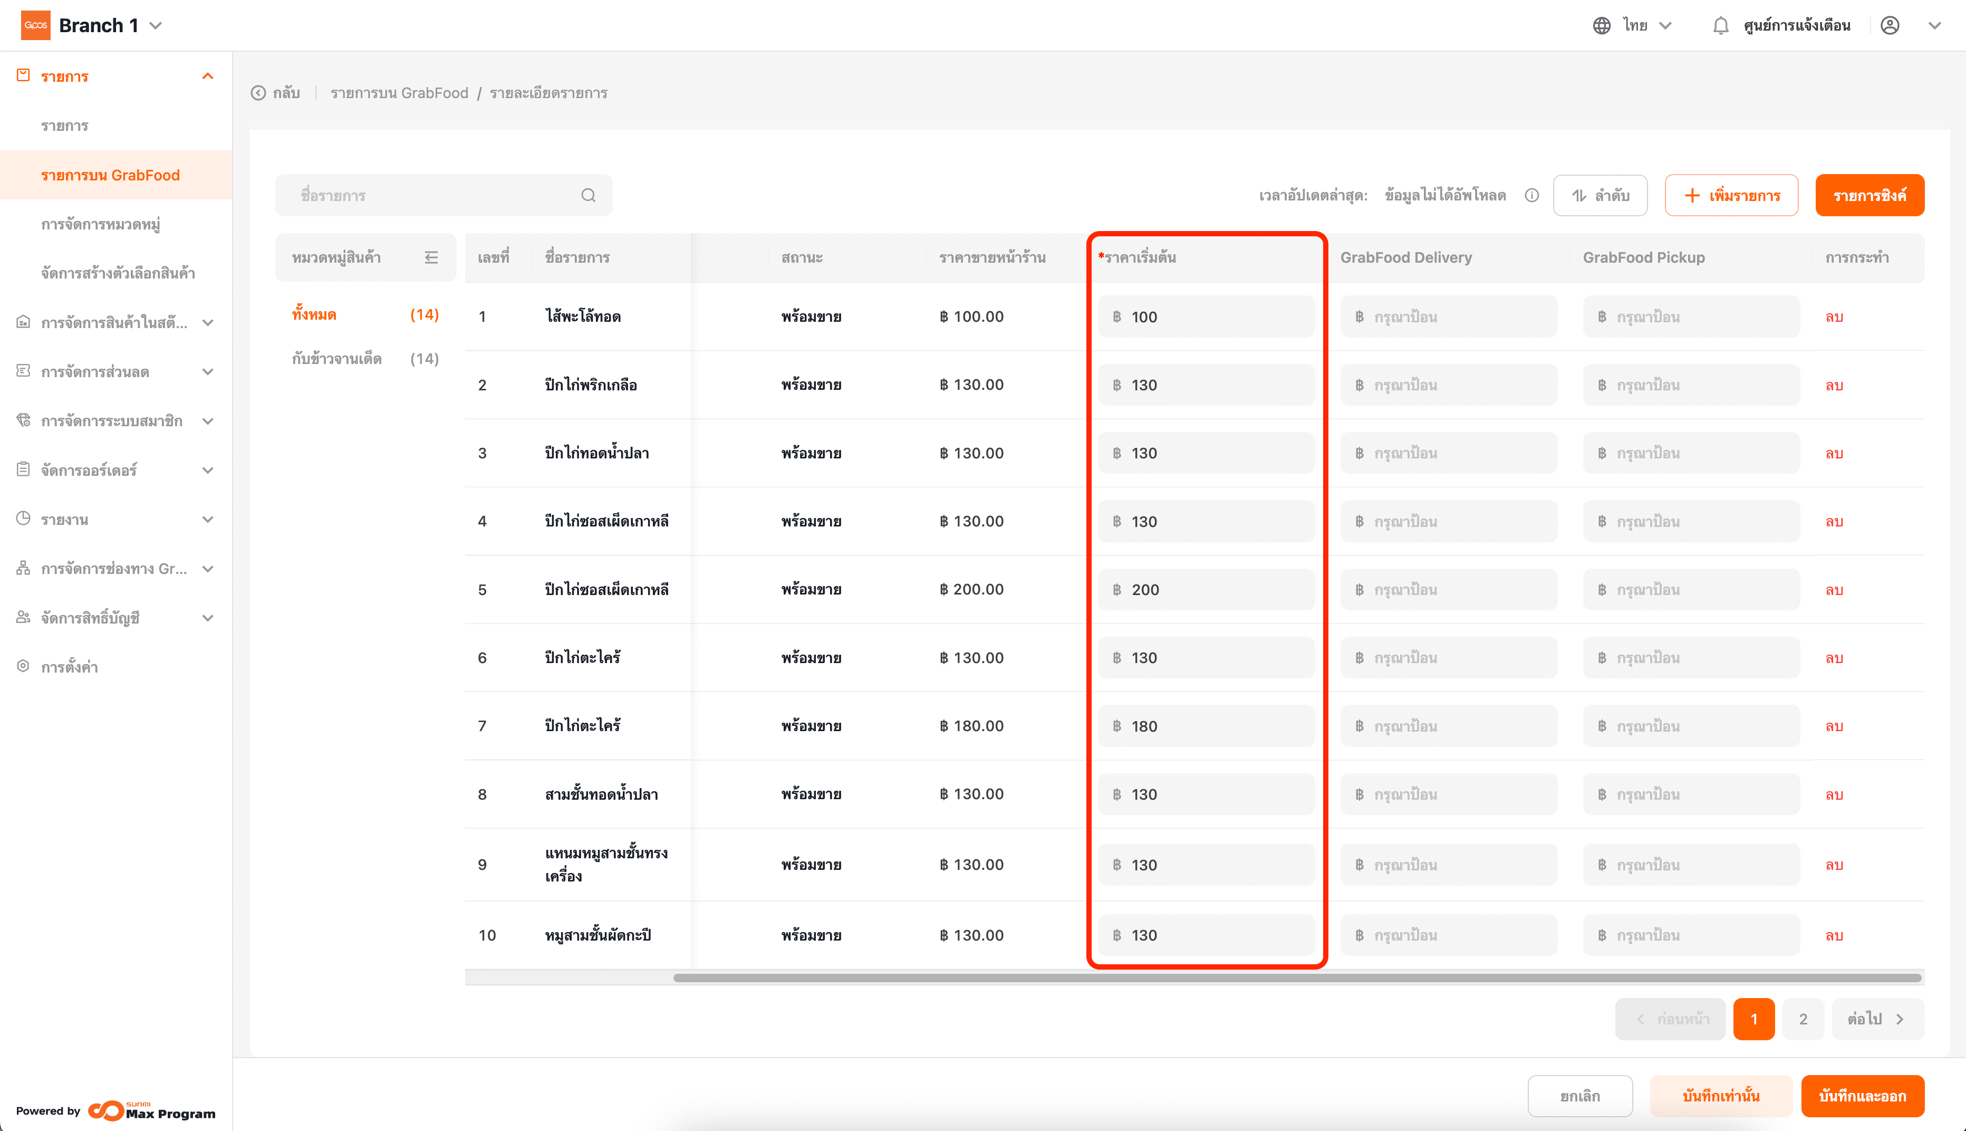
Task: Click GrabFood Delivery price field for ไส้พะโล้ทอด
Action: pyautogui.click(x=1448, y=317)
